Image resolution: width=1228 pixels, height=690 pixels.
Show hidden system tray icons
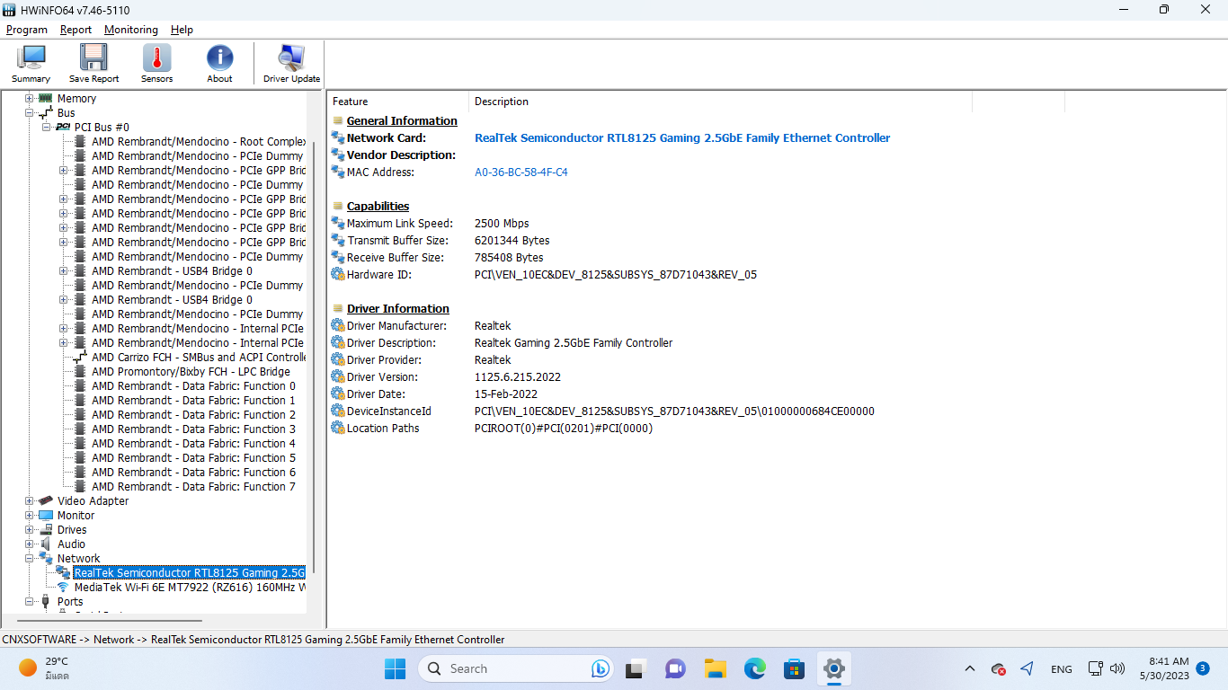(x=969, y=668)
